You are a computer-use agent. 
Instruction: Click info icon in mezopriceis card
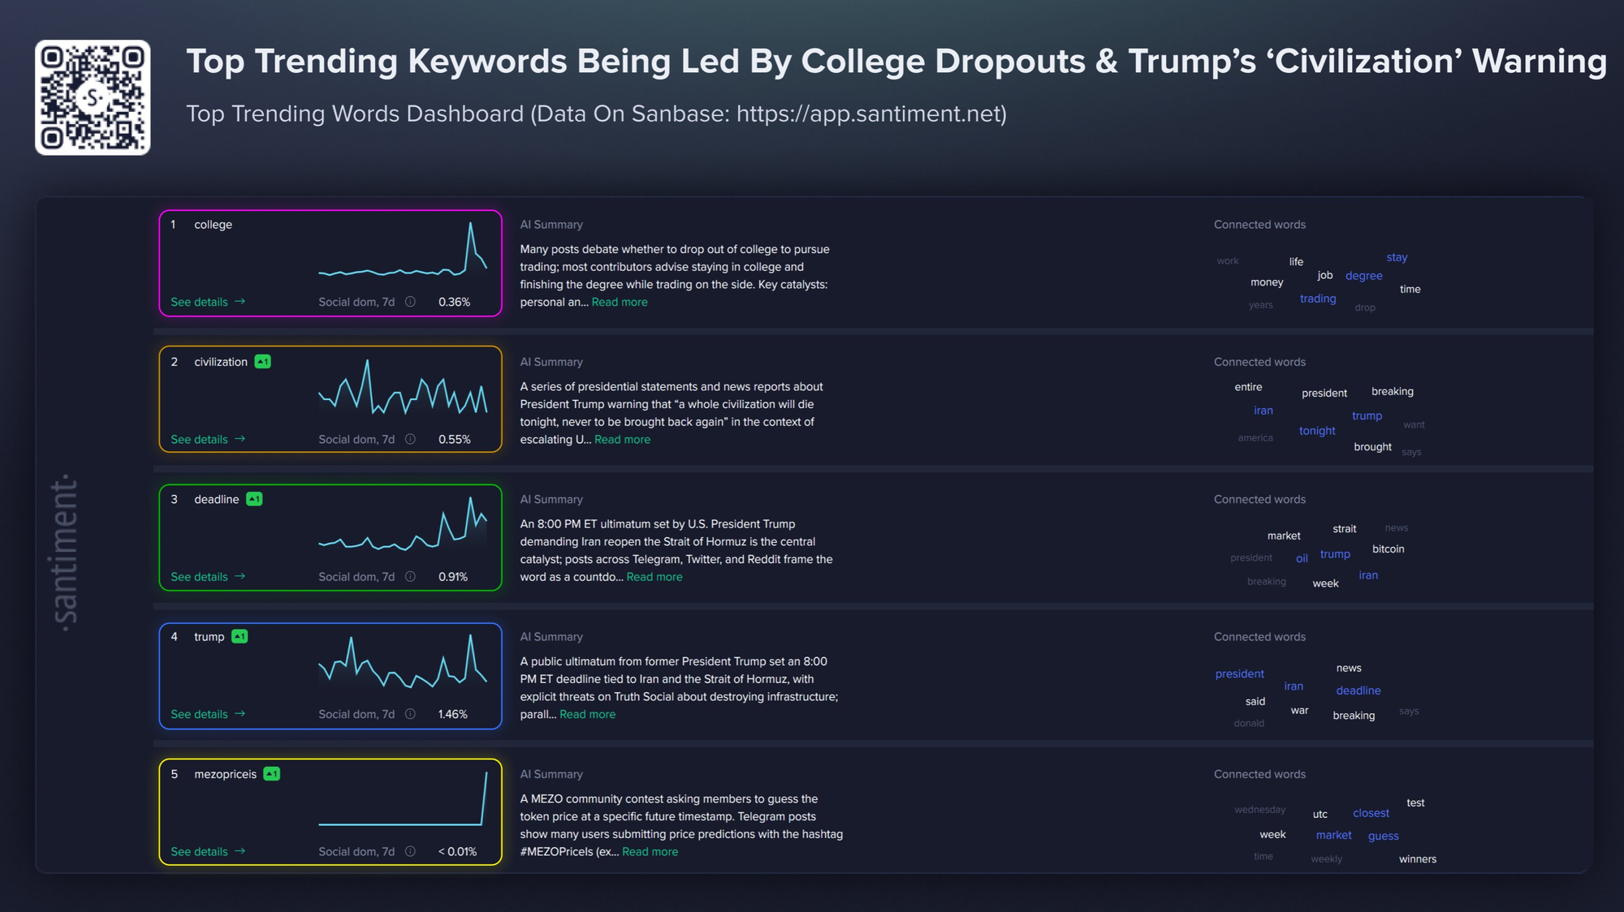coord(411,851)
